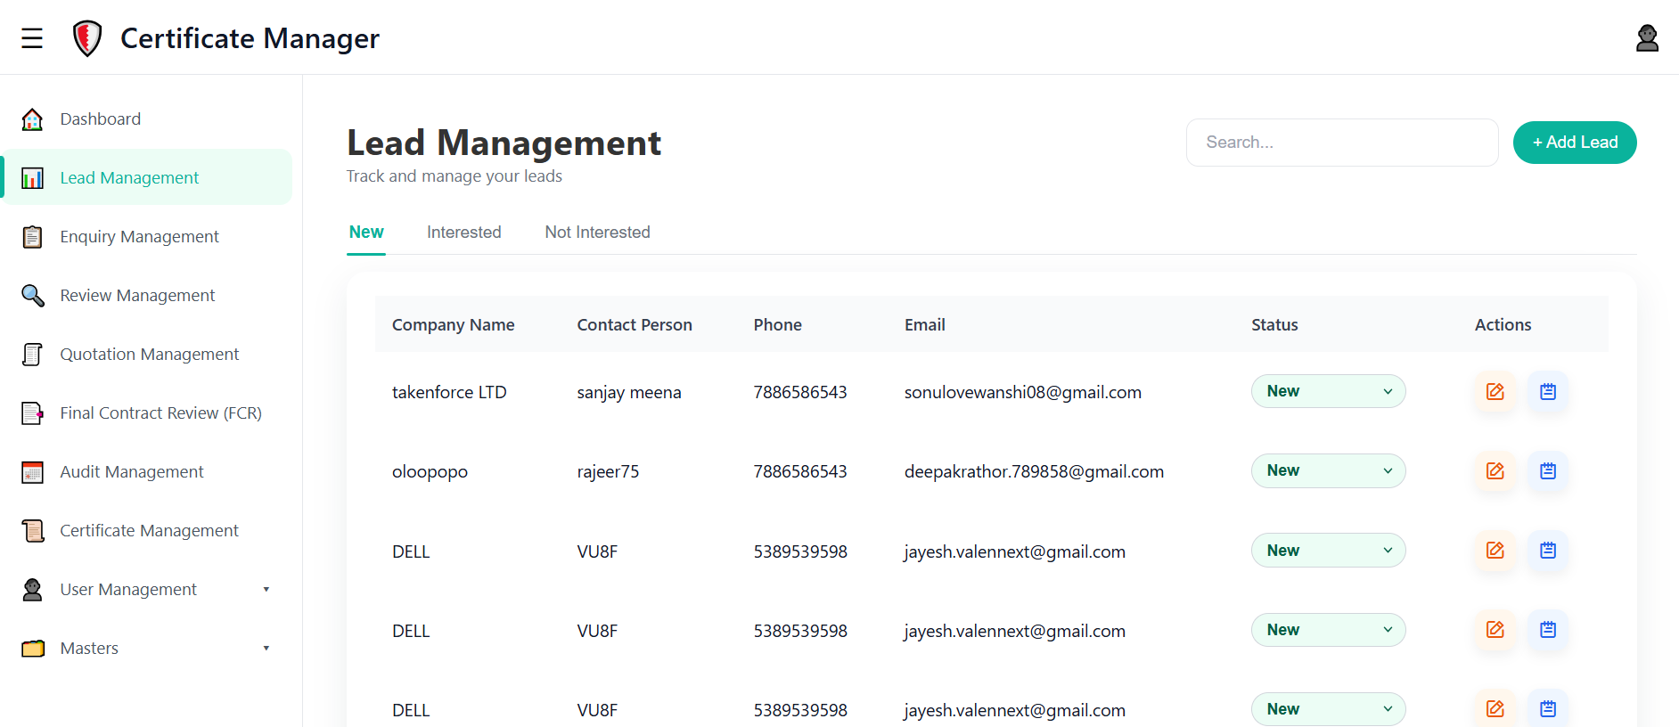
Task: Open Quotation Management from sidebar
Action: point(149,355)
